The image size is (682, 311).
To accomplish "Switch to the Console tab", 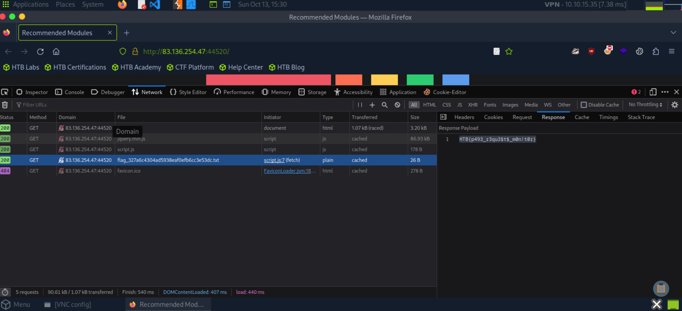I will [x=70, y=92].
